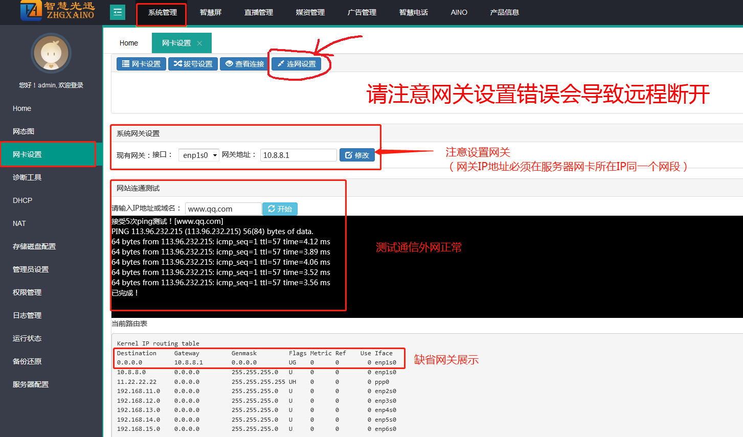Viewport: 743px width, 437px height.
Task: Click the admin user avatar
Action: pyautogui.click(x=51, y=53)
